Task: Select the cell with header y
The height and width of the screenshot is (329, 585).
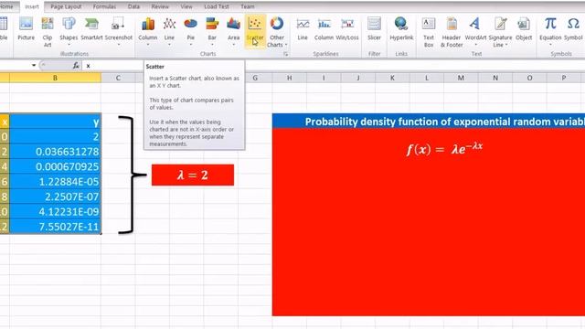Action: 55,122
